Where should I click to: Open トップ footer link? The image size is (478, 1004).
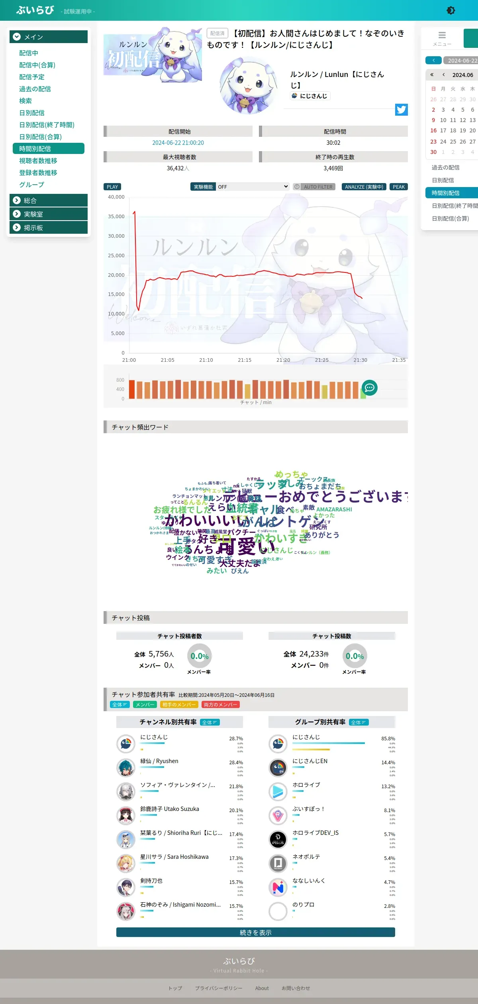(x=175, y=988)
